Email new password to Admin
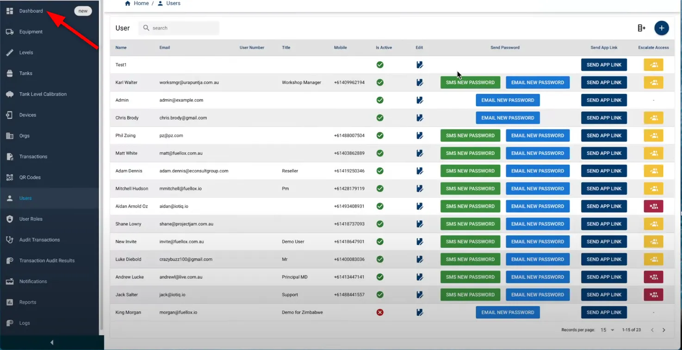The width and height of the screenshot is (682, 350). pos(508,100)
